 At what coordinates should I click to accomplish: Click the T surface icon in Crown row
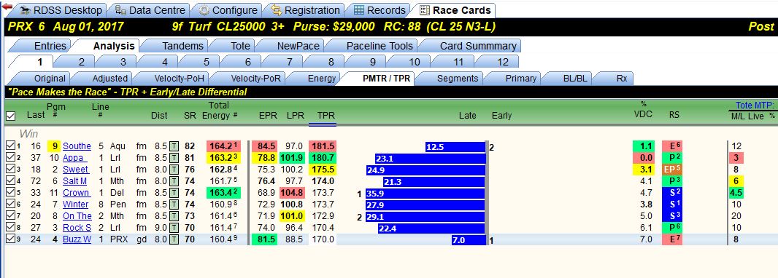point(174,193)
